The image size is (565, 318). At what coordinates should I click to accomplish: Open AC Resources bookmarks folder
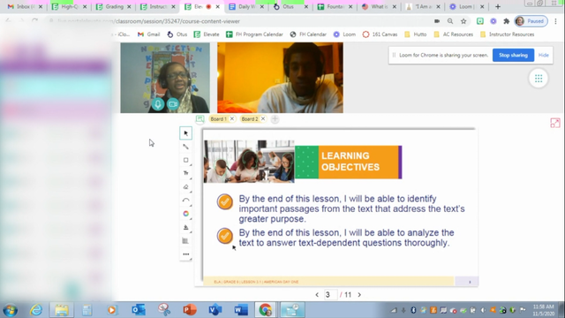[453, 34]
